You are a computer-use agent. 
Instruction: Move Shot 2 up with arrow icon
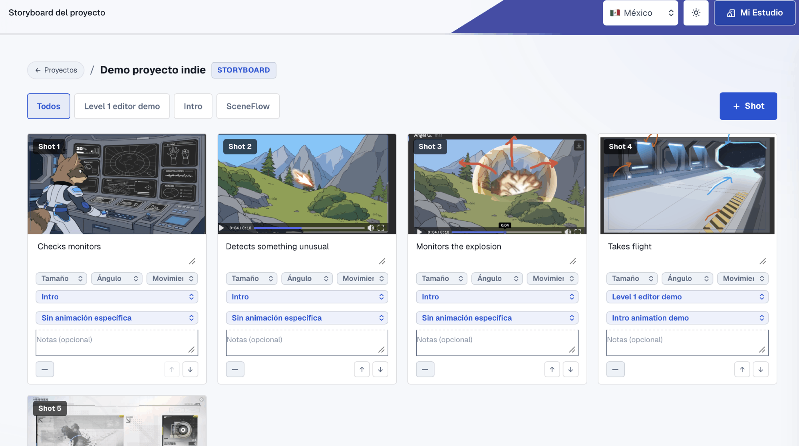[362, 369]
